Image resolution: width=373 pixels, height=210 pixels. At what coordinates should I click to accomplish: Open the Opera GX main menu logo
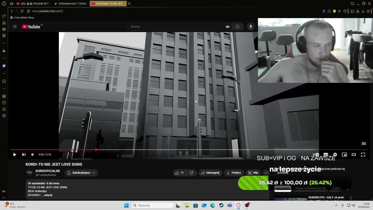tap(4, 3)
